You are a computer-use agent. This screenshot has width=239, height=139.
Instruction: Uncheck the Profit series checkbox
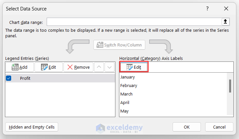click(x=9, y=78)
